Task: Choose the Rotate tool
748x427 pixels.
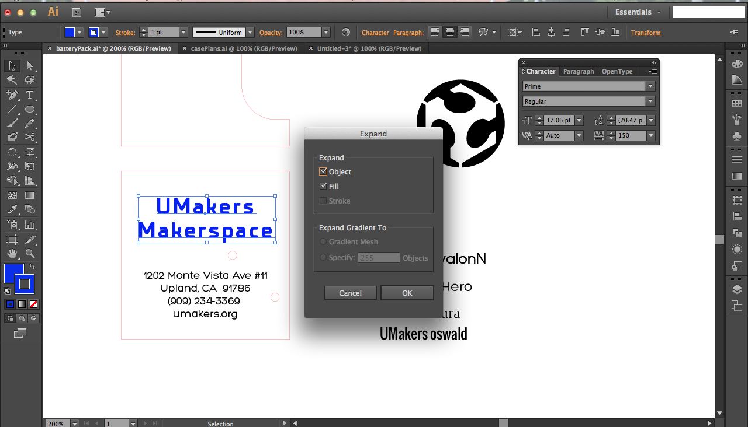Action: click(x=12, y=153)
